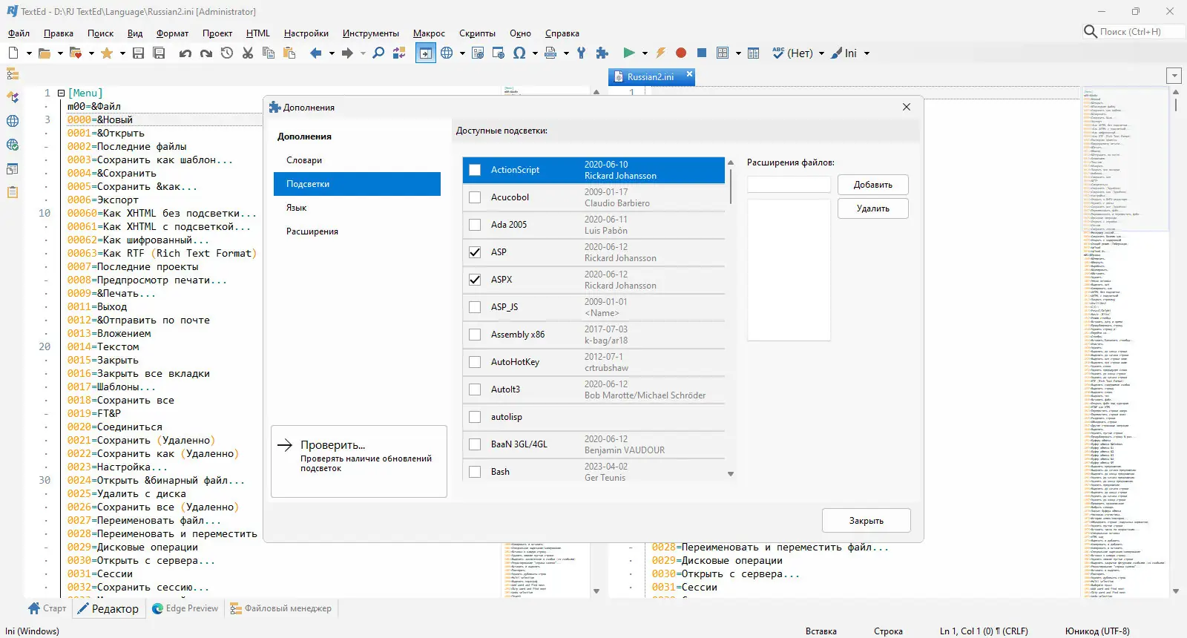Click the globe icon in left sidebar

pyautogui.click(x=13, y=121)
